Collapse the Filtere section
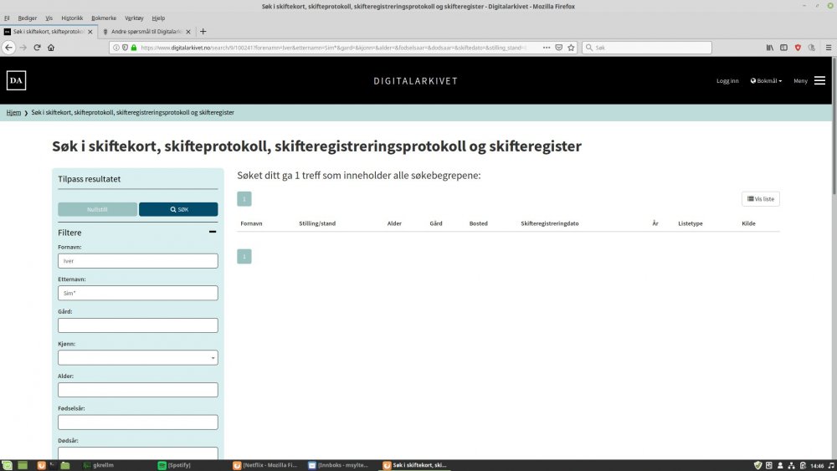Viewport: 837px width, 471px height. click(x=213, y=233)
